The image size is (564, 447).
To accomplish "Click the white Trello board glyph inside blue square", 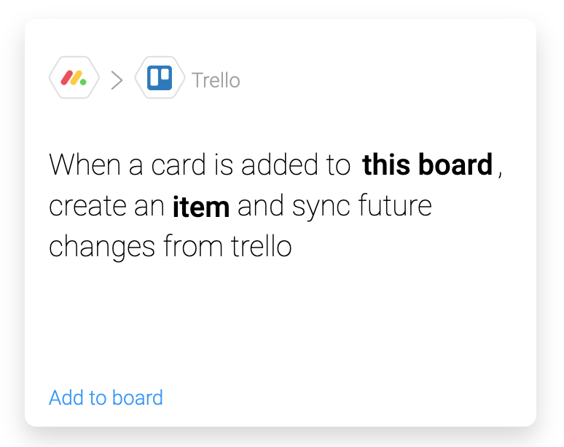I will 160,78.
